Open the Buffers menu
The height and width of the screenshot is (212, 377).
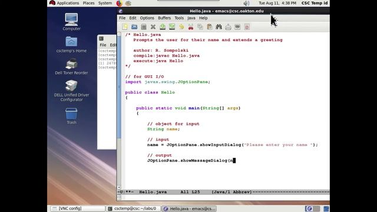[x=164, y=18]
